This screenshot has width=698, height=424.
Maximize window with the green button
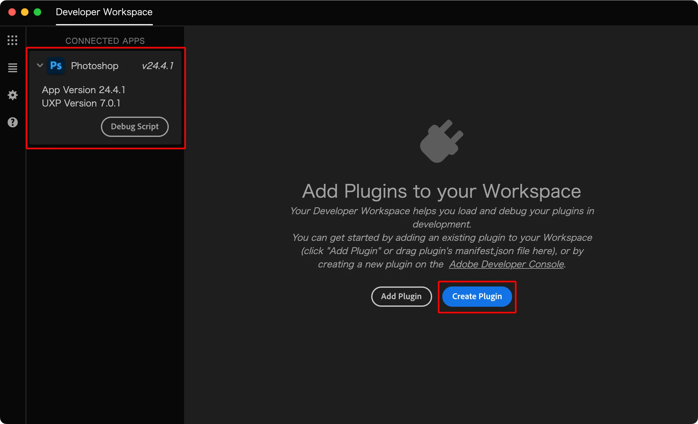point(37,12)
